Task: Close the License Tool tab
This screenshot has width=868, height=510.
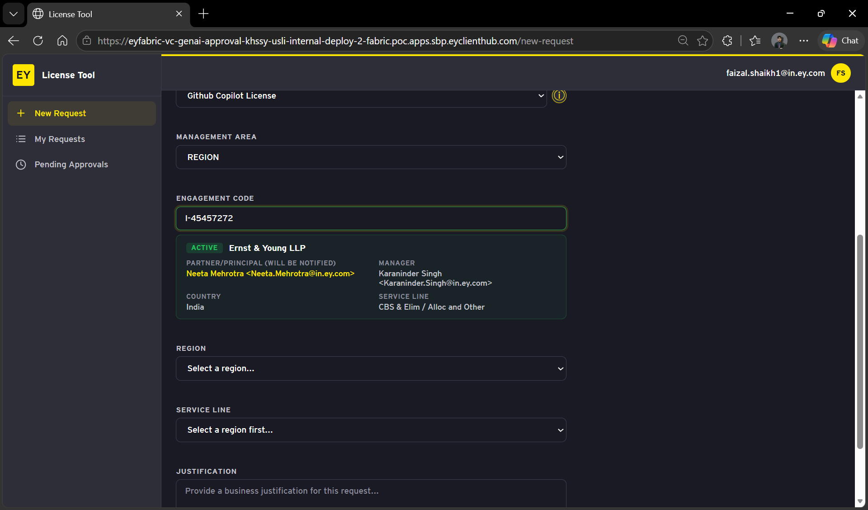Action: (x=179, y=14)
